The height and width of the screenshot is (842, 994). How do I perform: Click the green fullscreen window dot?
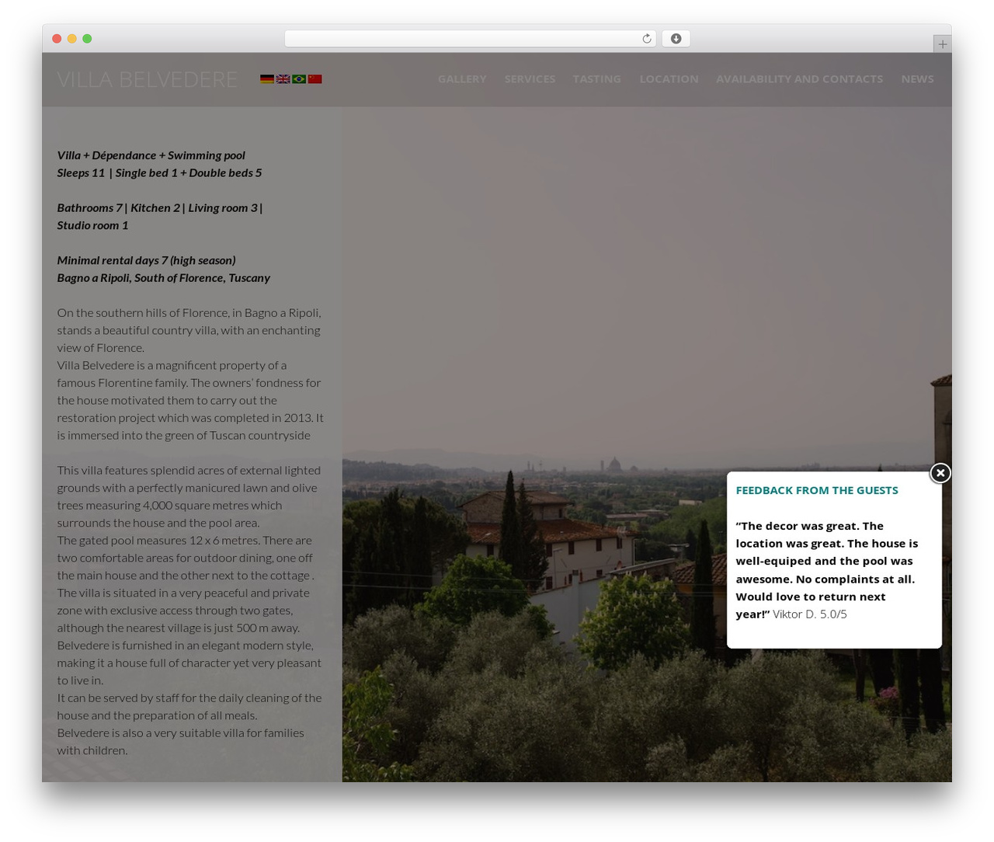pos(87,39)
